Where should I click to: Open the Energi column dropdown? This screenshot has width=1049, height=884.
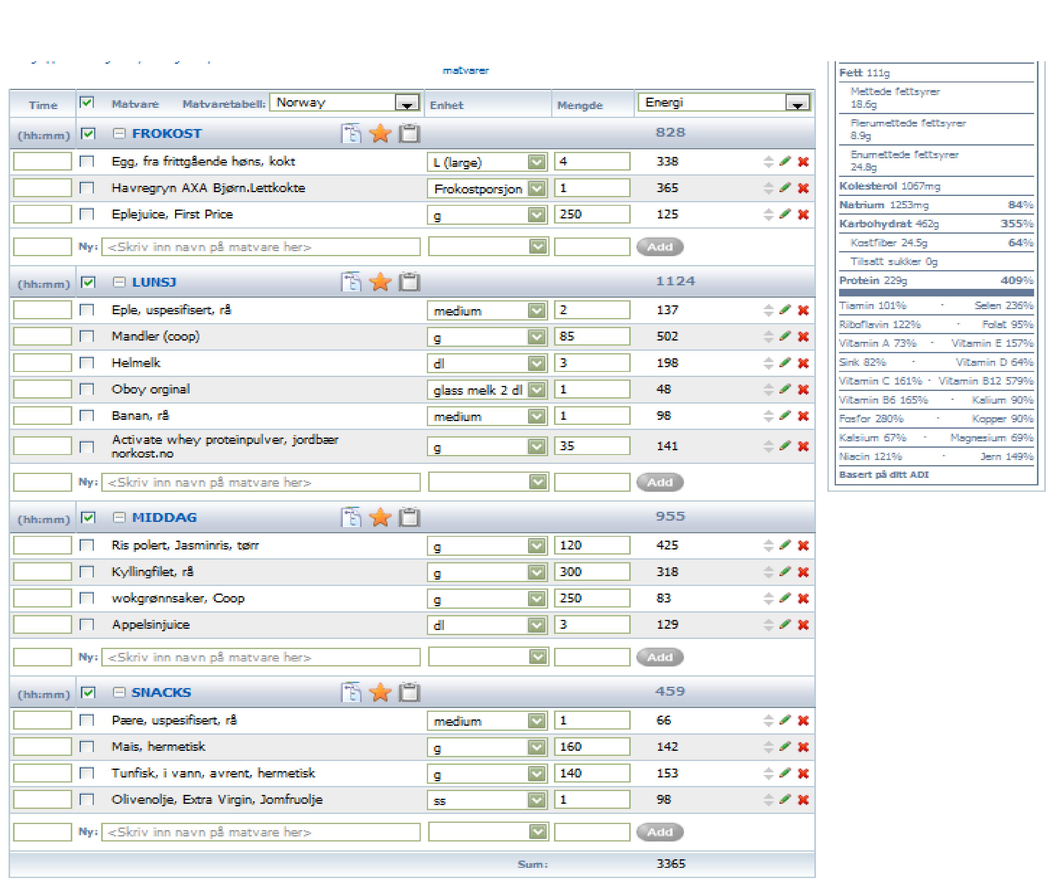[724, 103]
